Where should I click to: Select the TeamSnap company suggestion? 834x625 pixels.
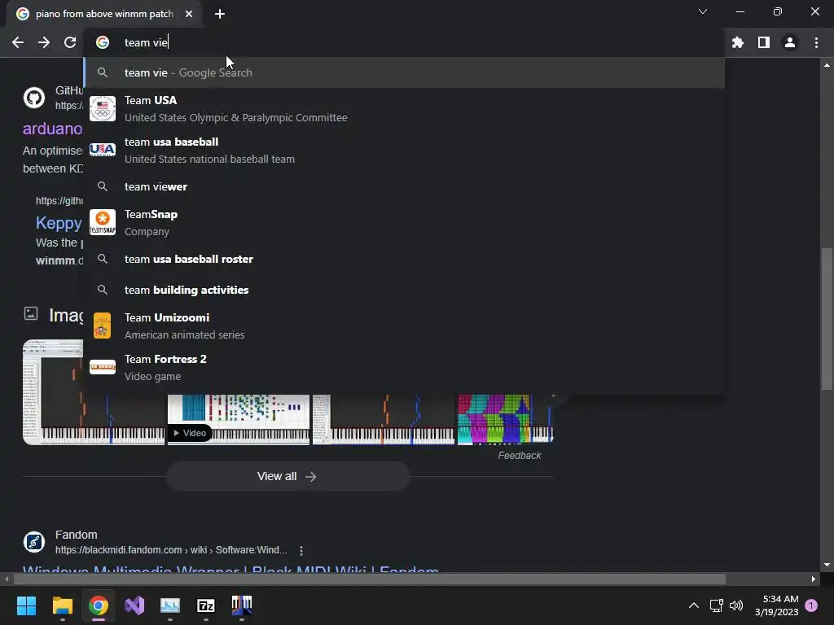404,223
